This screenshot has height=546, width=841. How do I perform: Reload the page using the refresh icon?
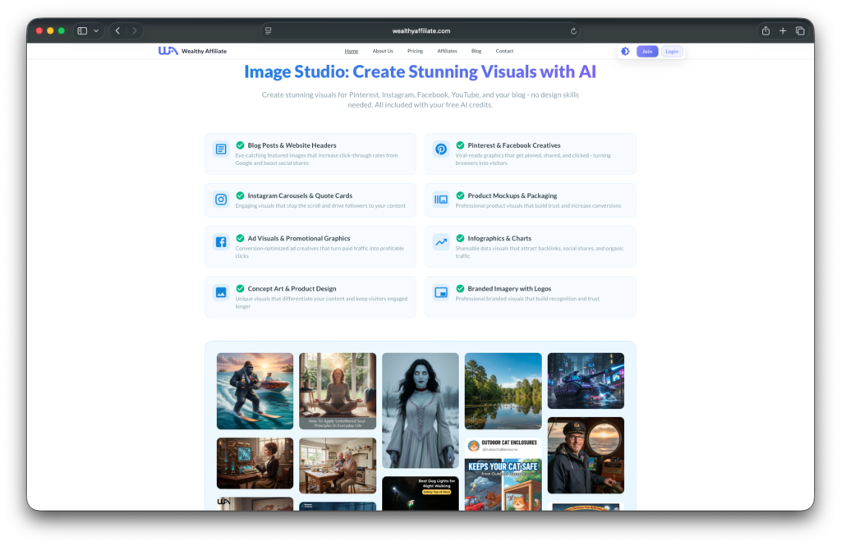click(x=573, y=31)
